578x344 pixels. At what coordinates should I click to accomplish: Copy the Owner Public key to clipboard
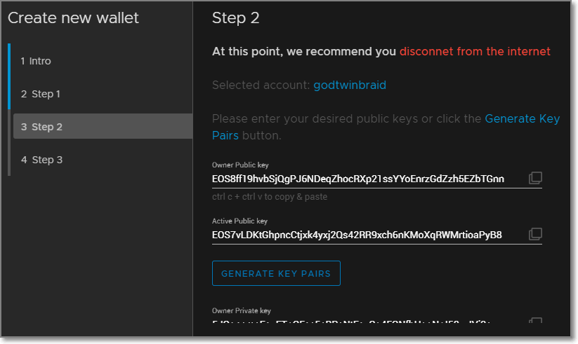tap(535, 178)
